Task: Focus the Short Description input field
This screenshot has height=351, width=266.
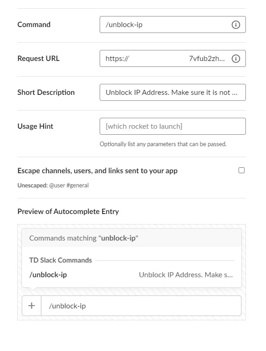Action: tap(173, 93)
